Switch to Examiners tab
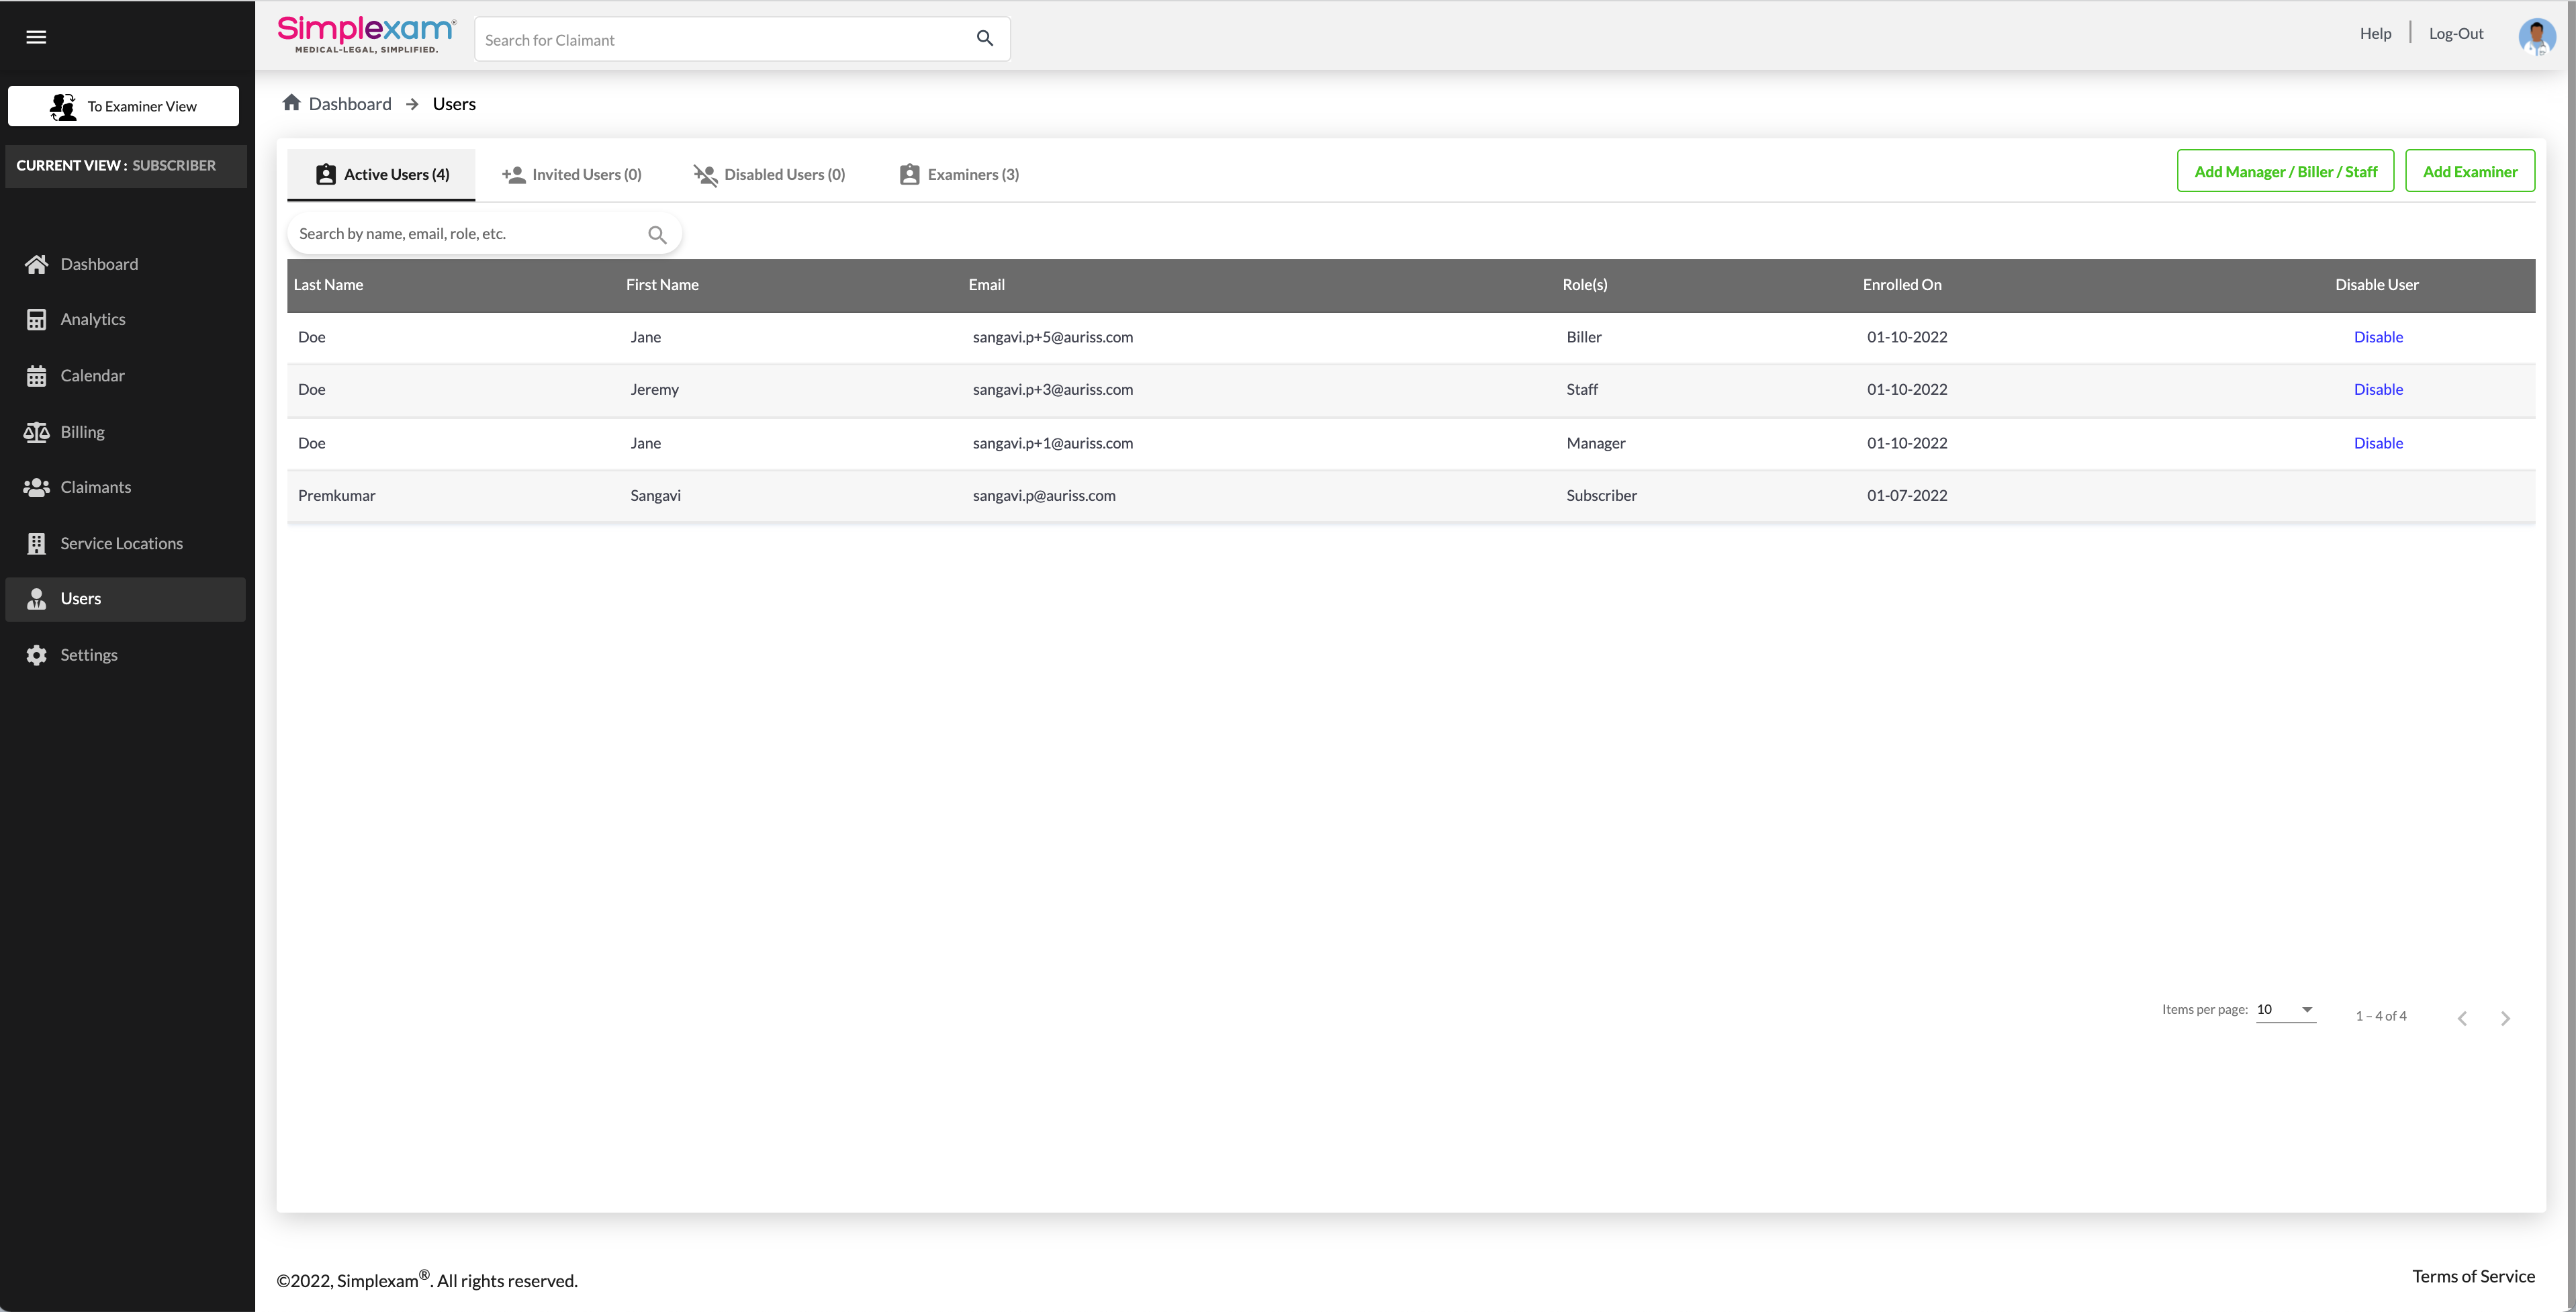Screen dimensions: 2576x1312 tap(959, 174)
